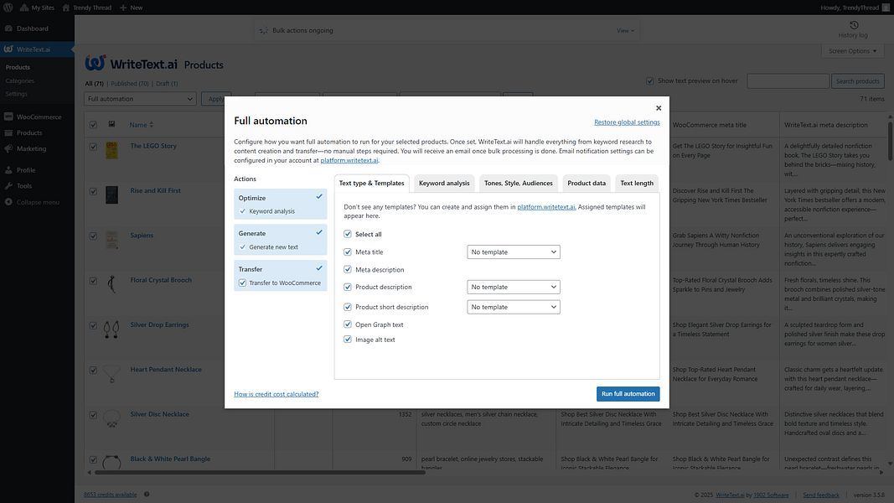Toggle the Select all checkbox

(x=347, y=235)
